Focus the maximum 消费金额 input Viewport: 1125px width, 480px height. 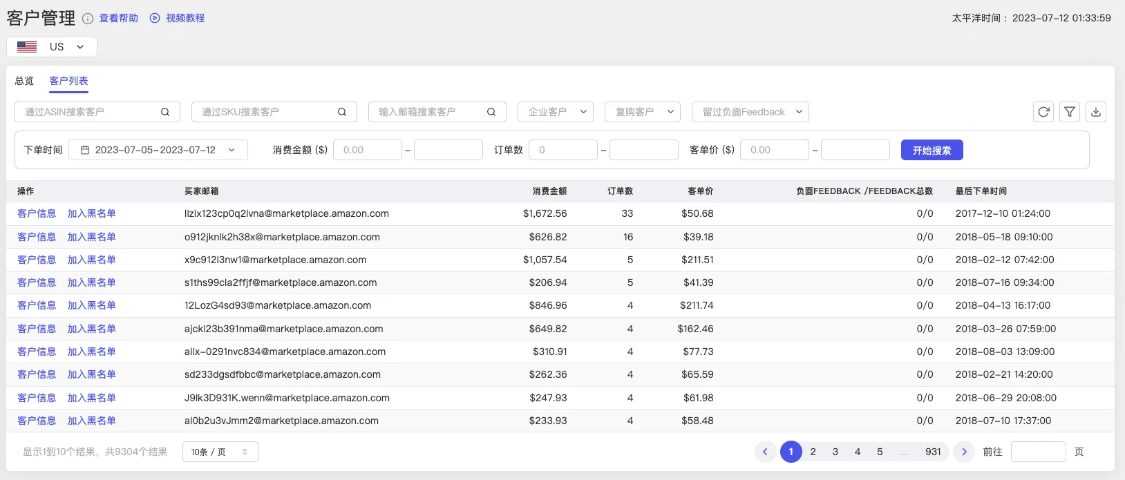(x=448, y=150)
